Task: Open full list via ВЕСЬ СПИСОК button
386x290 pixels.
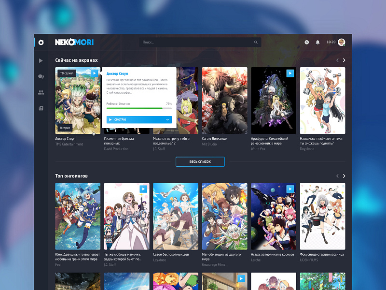Action: [200, 161]
